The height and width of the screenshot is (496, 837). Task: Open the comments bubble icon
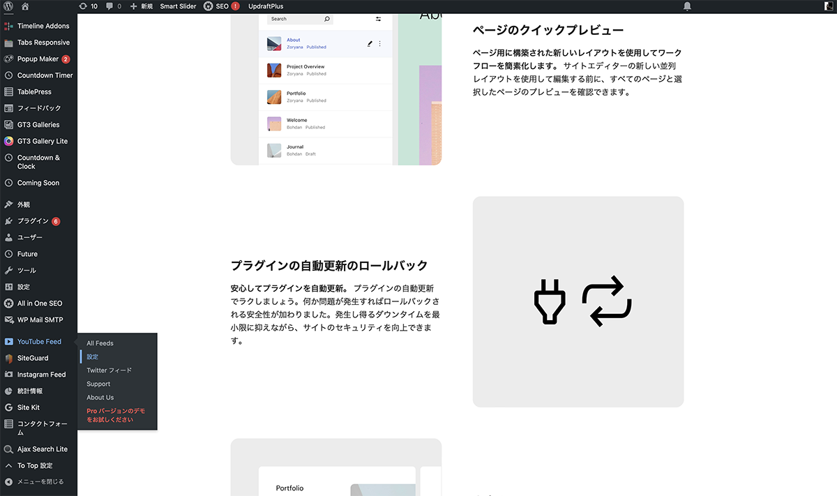point(113,6)
